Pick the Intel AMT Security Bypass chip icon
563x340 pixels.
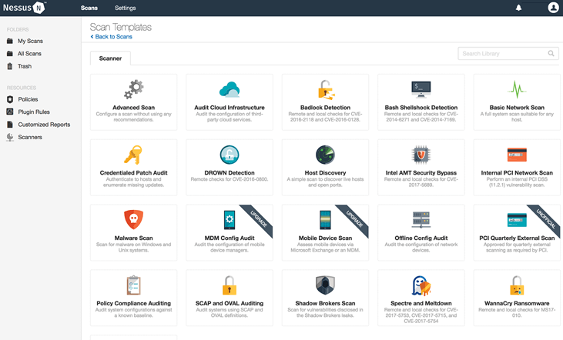coord(421,155)
